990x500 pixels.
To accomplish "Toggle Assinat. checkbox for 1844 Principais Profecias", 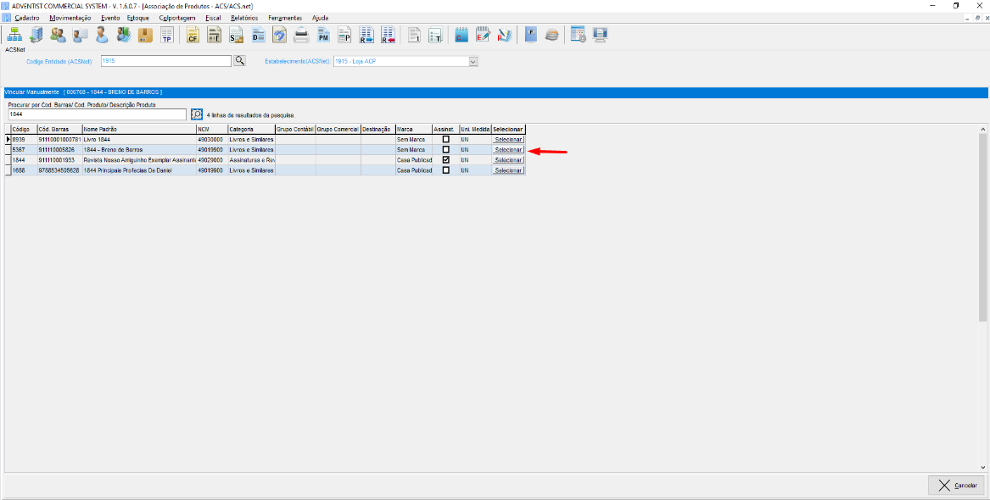I will tap(445, 170).
